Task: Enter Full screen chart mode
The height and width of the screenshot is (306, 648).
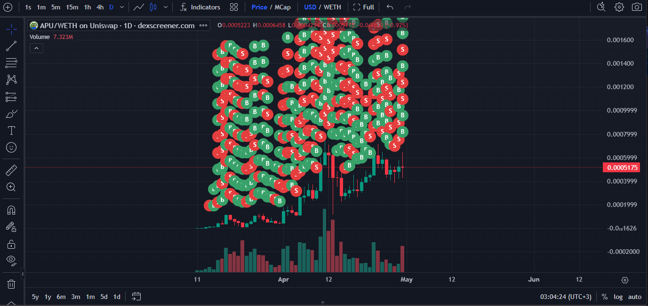Action: point(363,7)
